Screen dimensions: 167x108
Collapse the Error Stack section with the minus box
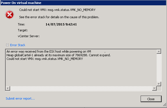tap(7, 45)
